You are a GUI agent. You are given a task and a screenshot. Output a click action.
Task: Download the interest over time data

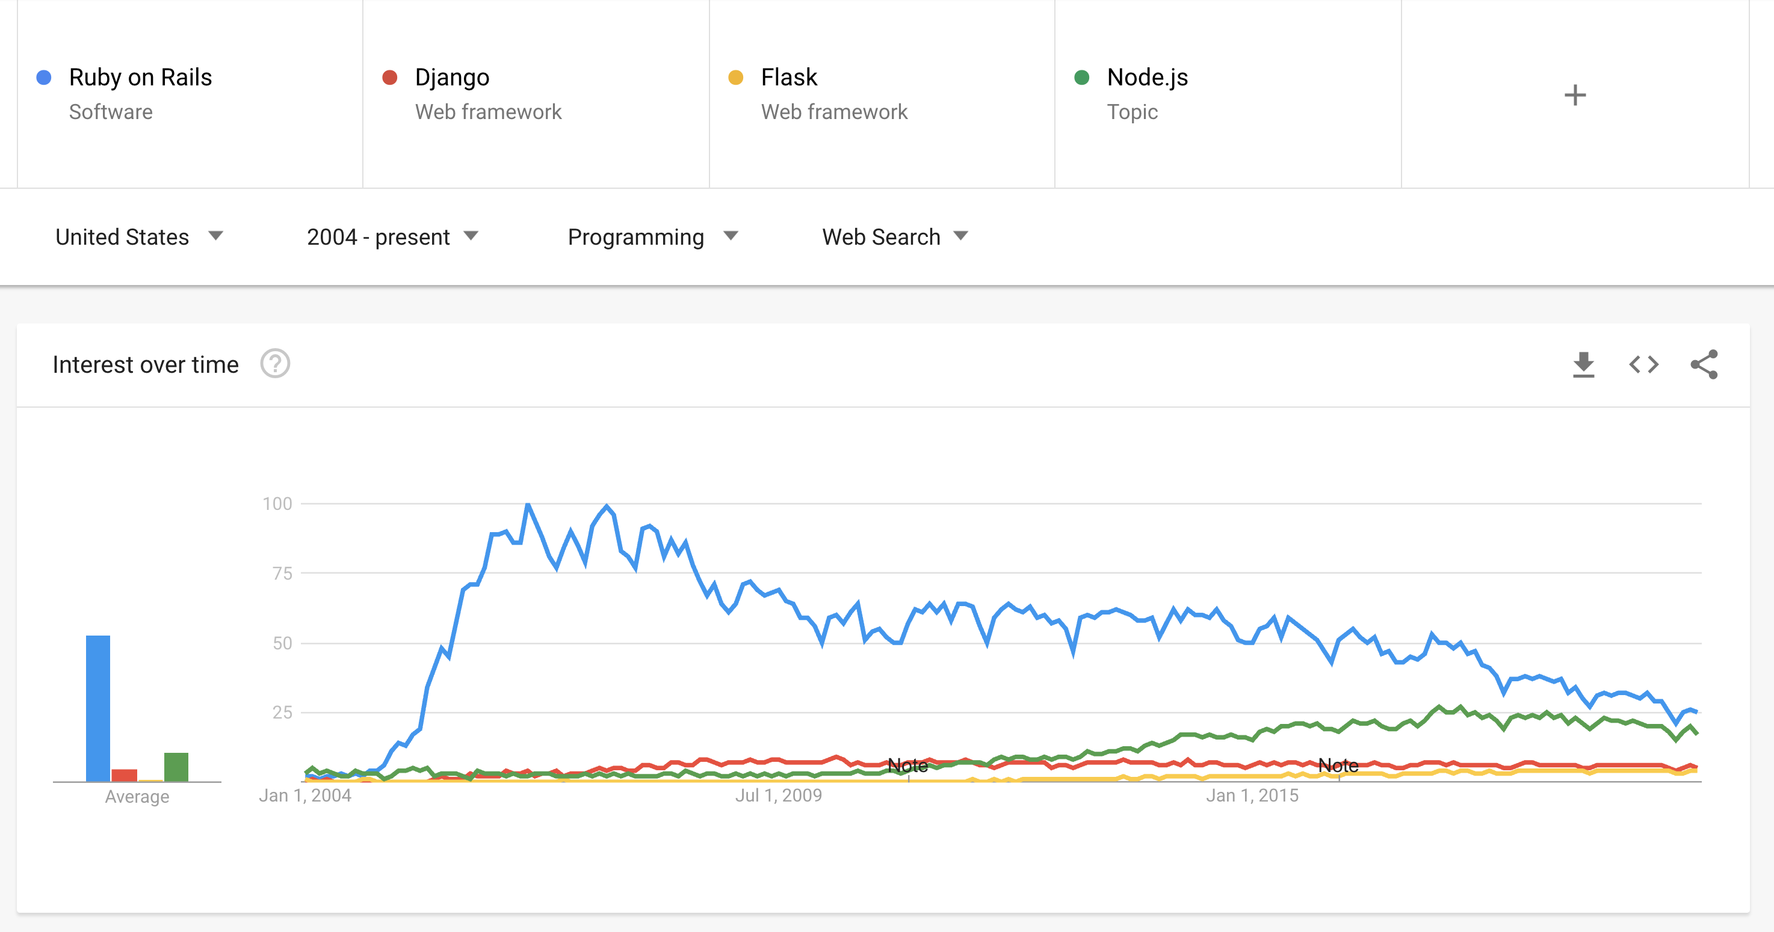(1583, 365)
